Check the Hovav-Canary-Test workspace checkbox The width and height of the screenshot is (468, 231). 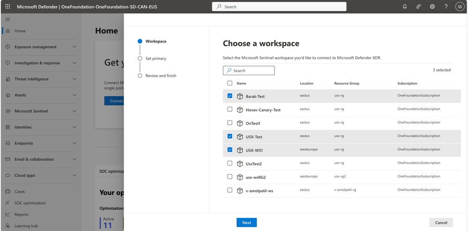(230, 109)
